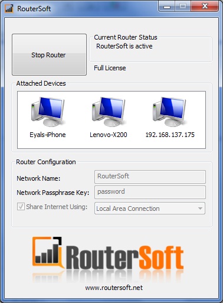The image size is (223, 303).
Task: Select the Eyals-iPhone computer icon
Action: click(48, 112)
